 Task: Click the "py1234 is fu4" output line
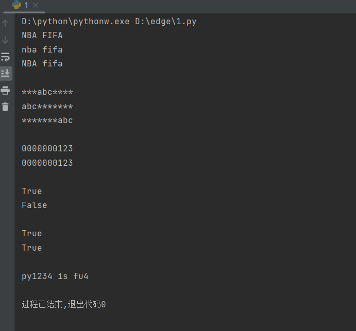click(55, 276)
